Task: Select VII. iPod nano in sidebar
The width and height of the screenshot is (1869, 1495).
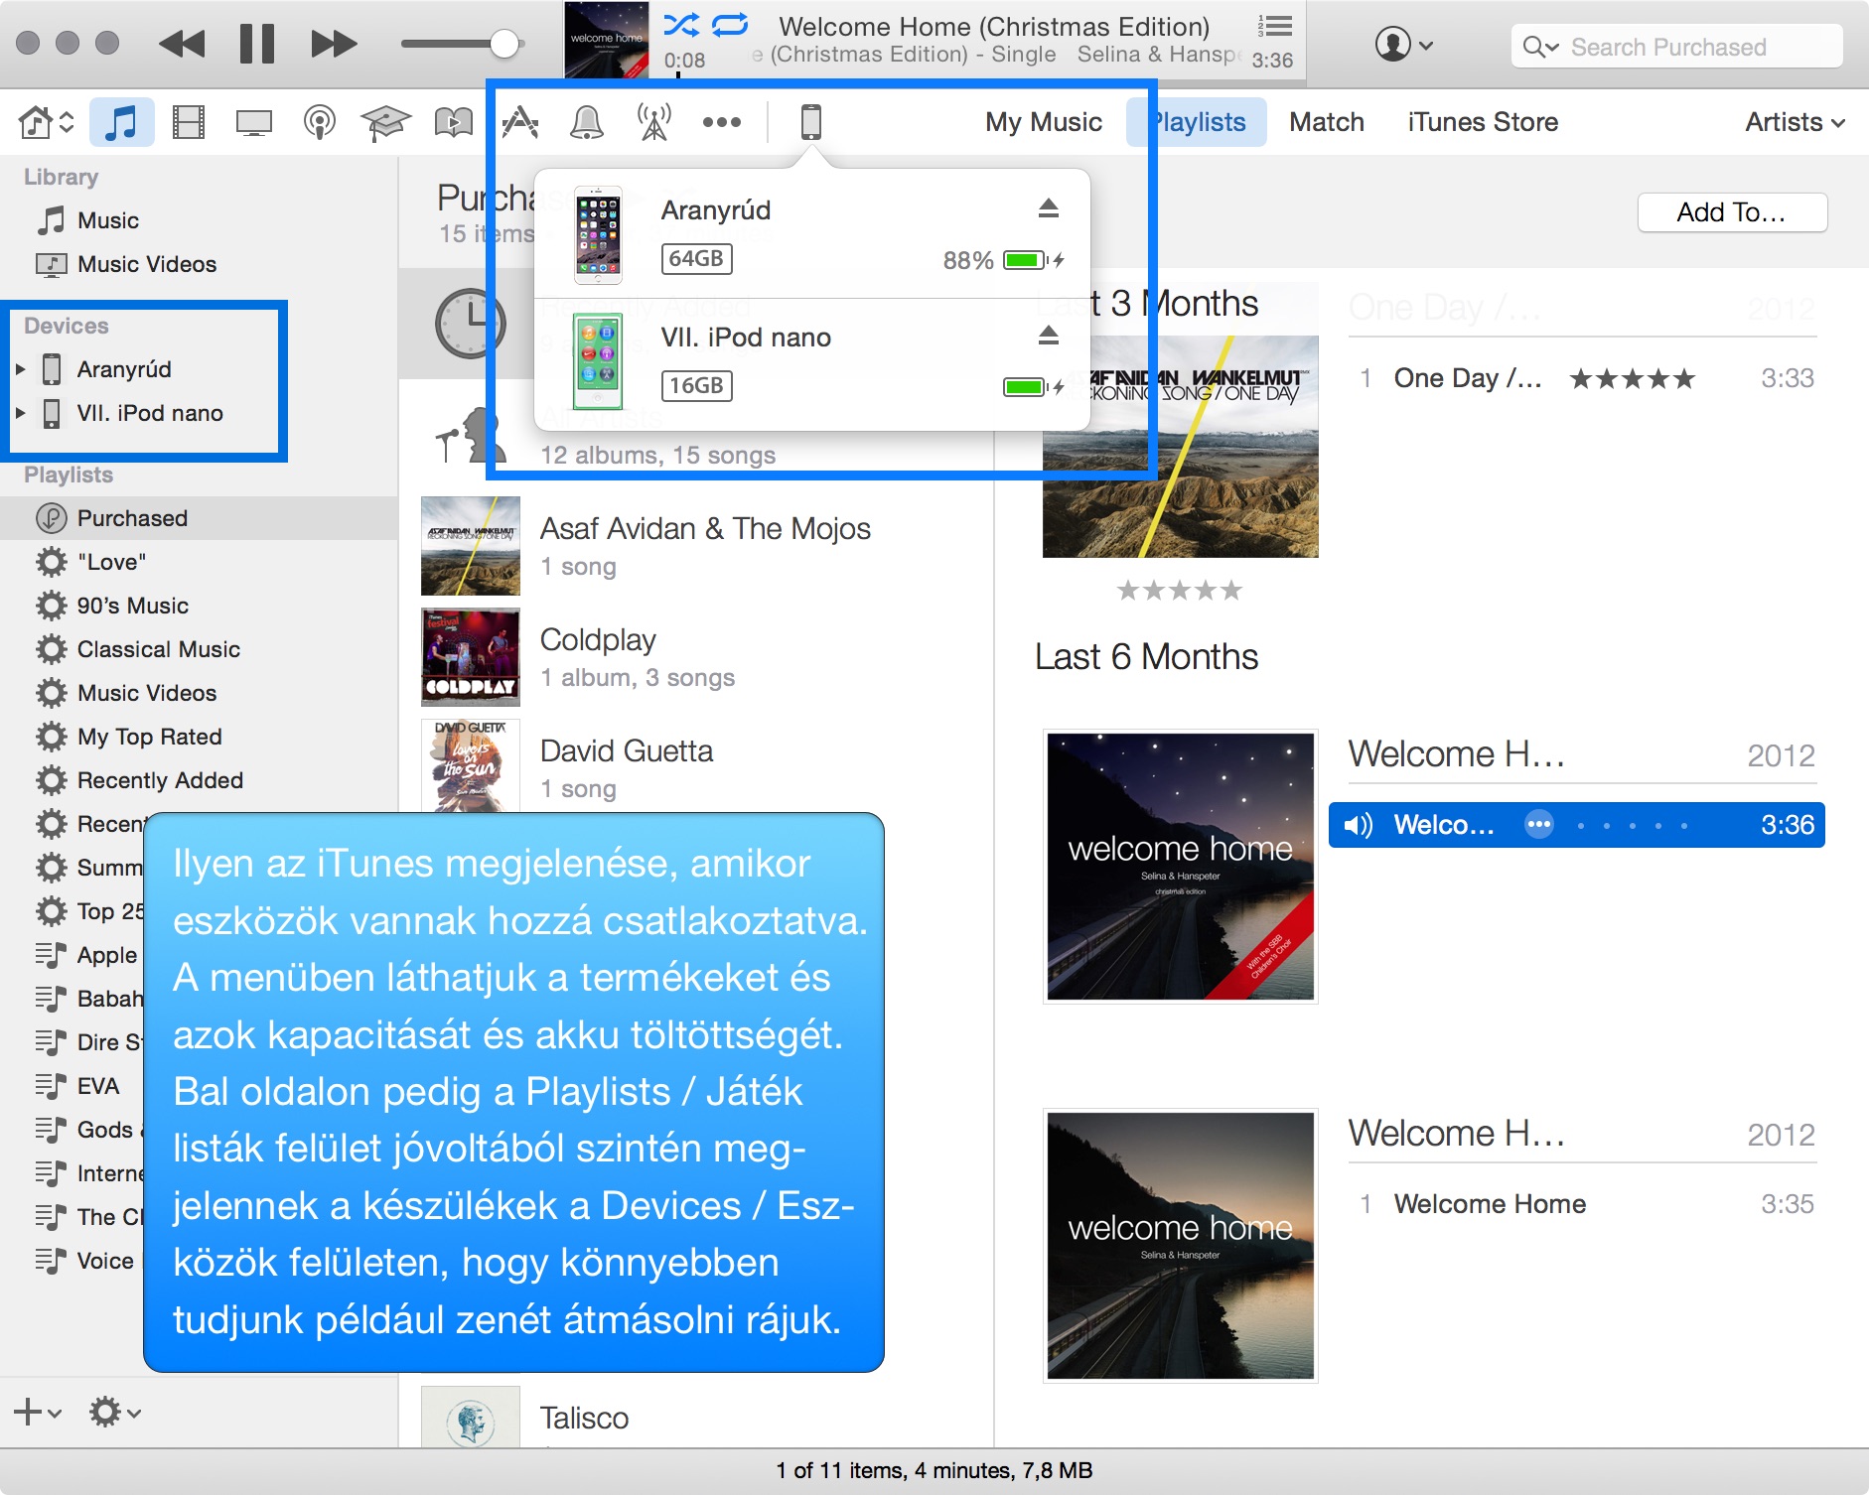Action: pyautogui.click(x=150, y=413)
